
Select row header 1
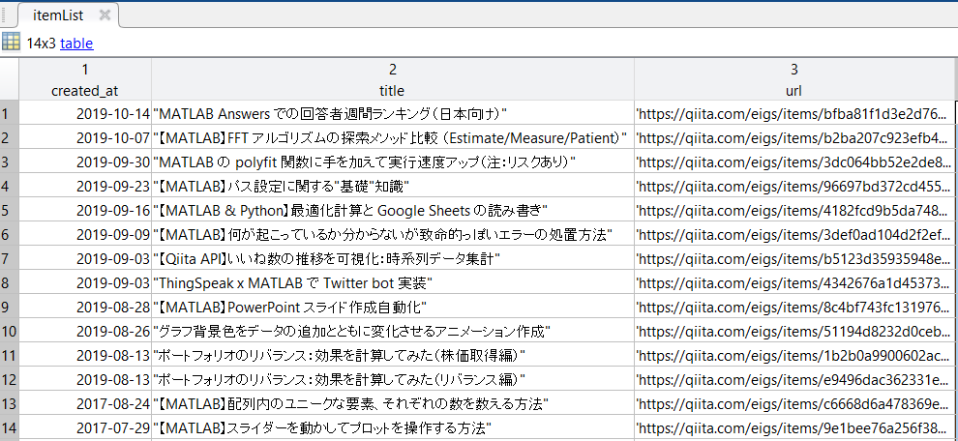coord(9,113)
